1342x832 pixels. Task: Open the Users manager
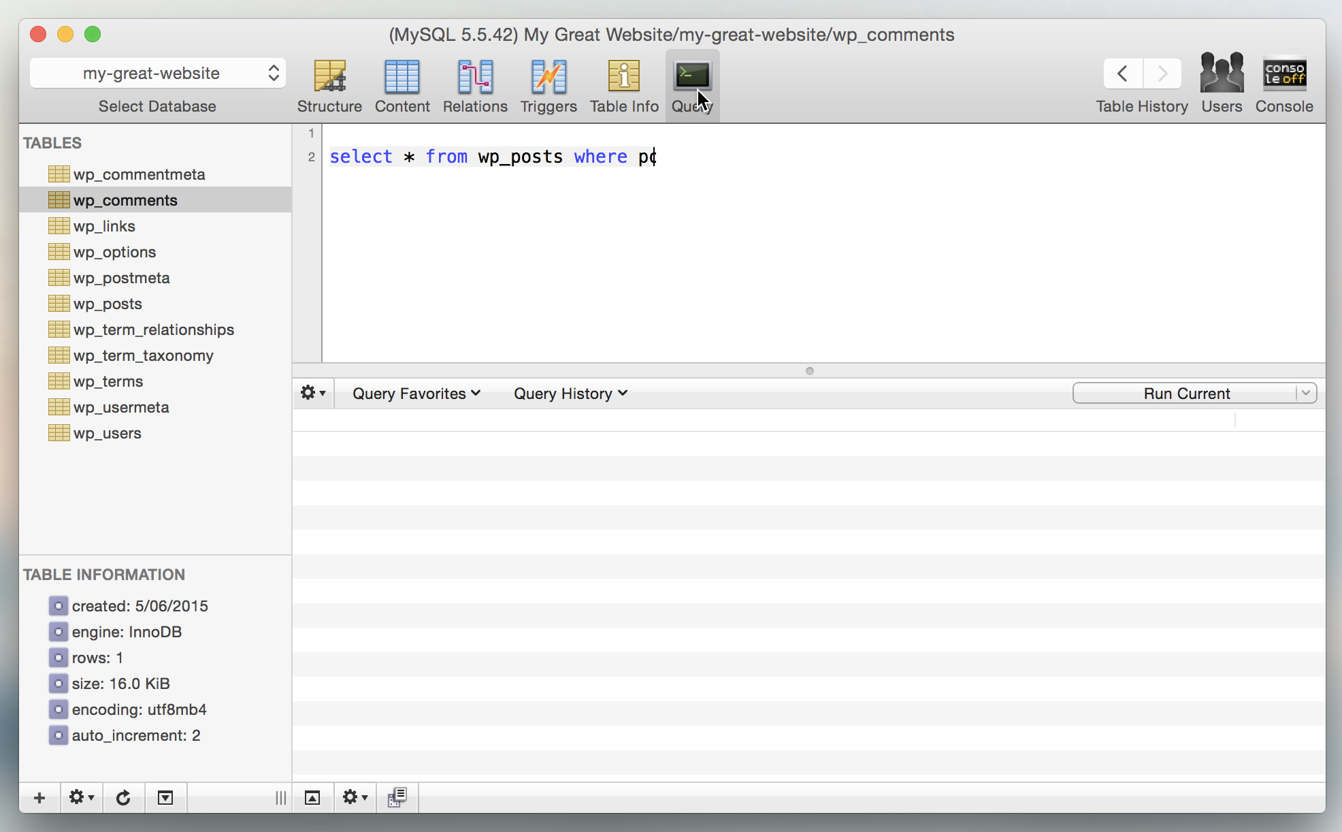[1221, 82]
